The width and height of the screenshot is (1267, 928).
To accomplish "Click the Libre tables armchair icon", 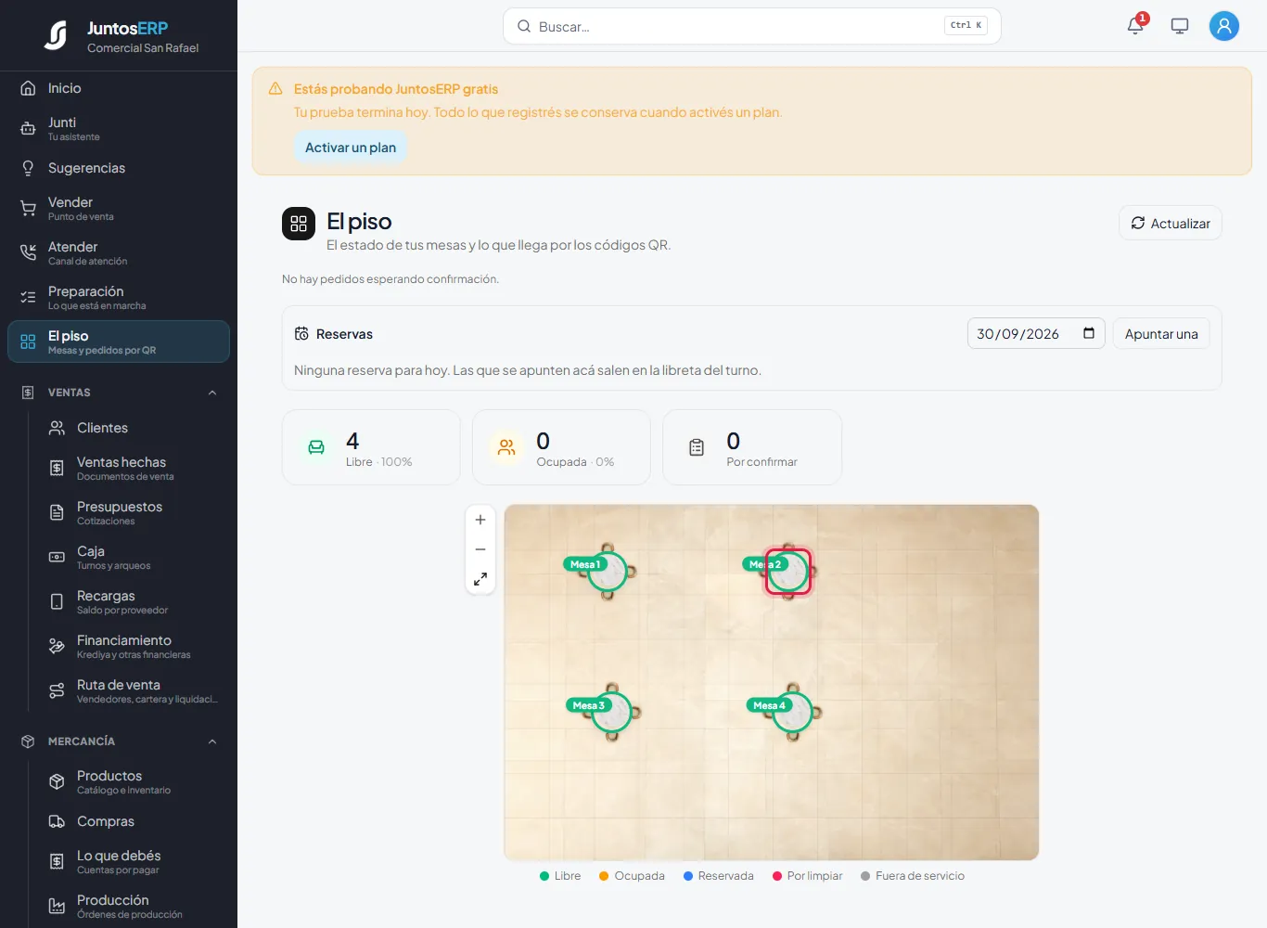I will (316, 447).
